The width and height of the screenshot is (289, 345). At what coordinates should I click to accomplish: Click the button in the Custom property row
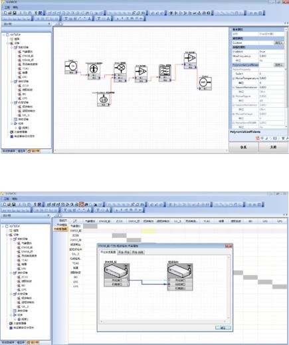click(278, 43)
